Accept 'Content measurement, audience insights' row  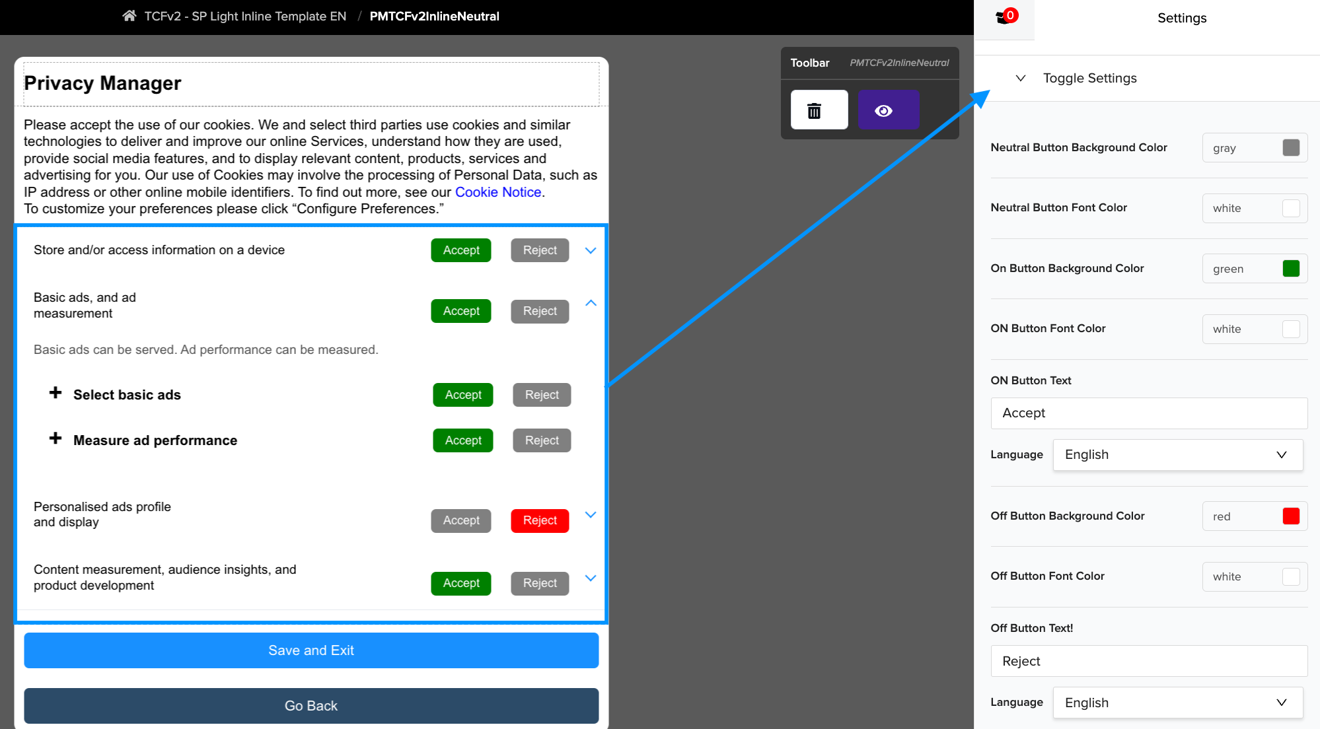pyautogui.click(x=461, y=583)
